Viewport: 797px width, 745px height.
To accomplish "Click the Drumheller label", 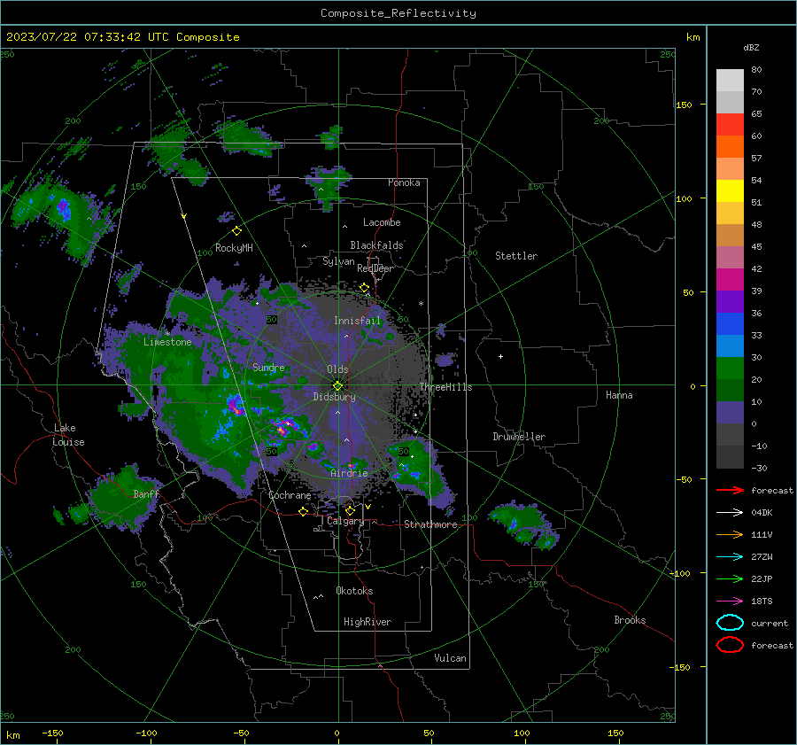I will pyautogui.click(x=519, y=437).
